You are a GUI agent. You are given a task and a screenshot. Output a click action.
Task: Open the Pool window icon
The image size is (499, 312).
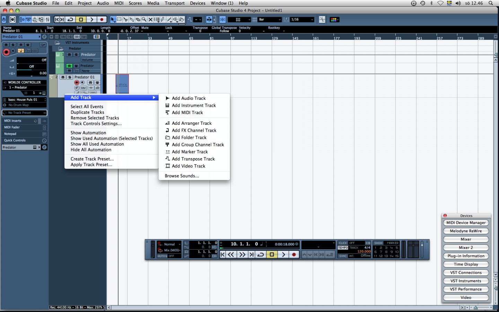(41, 20)
